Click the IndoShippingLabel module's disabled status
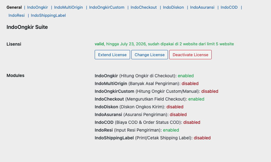271x162 pixels. coord(202,138)
